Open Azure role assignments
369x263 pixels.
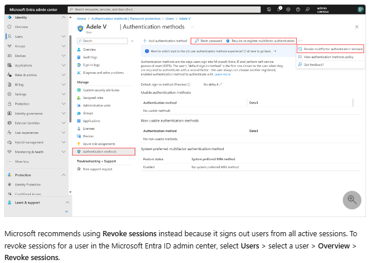[99, 144]
